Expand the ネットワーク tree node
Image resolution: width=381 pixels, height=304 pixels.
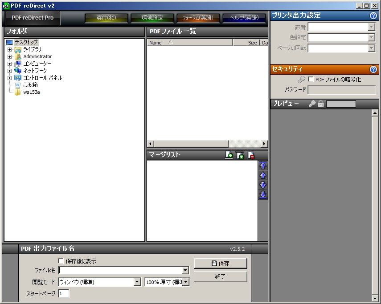9,71
